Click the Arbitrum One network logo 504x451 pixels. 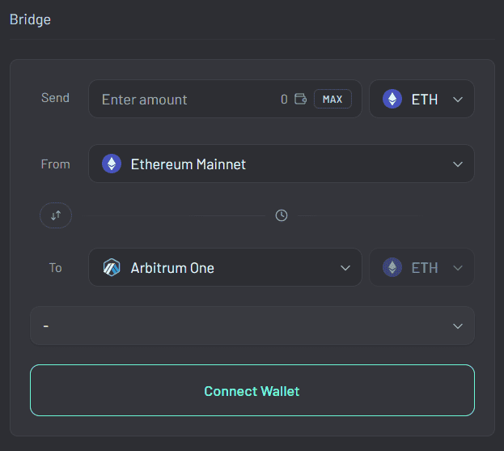[x=112, y=267]
